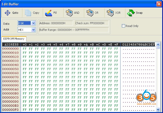Enable the Read Only checkbox

coord(123,26)
